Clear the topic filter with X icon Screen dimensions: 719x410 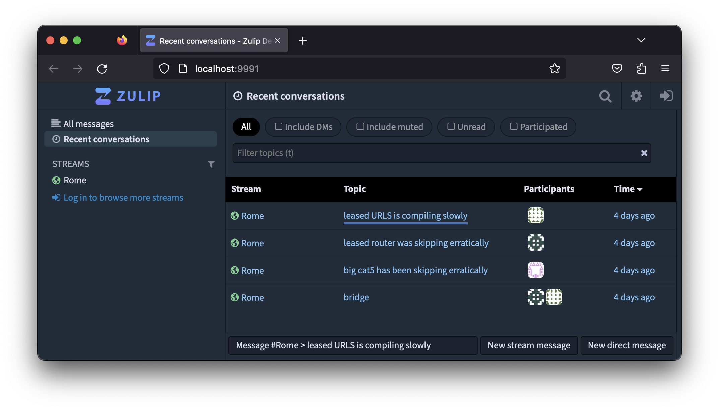coord(644,153)
